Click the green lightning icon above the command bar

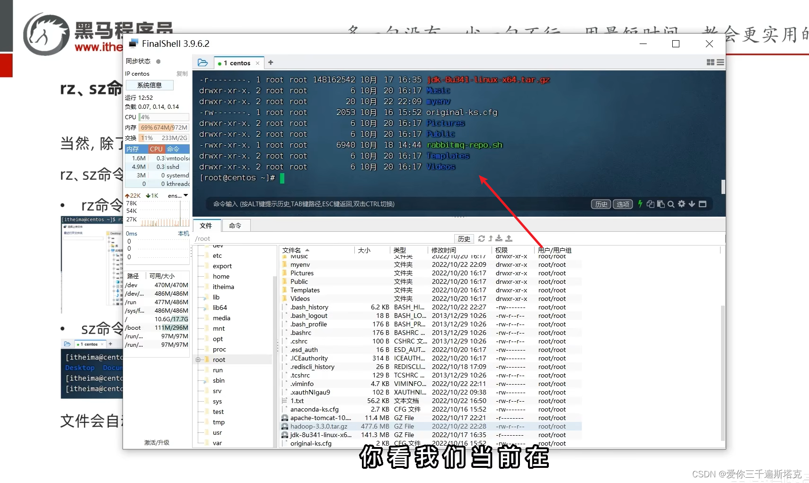click(x=640, y=204)
